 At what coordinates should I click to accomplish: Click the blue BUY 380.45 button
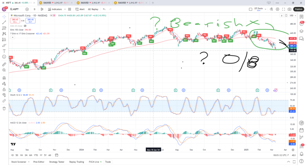tap(30, 21)
